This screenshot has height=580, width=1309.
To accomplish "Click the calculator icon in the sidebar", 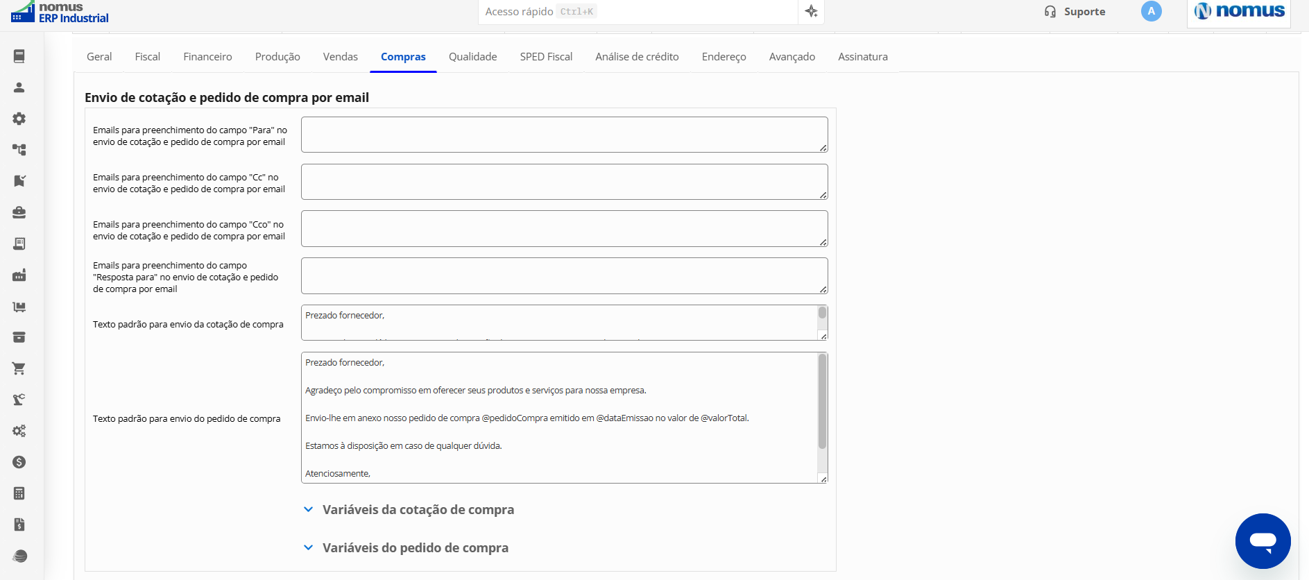I will [19, 493].
